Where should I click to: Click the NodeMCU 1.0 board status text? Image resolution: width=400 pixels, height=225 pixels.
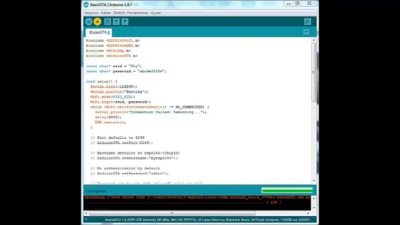(207, 219)
